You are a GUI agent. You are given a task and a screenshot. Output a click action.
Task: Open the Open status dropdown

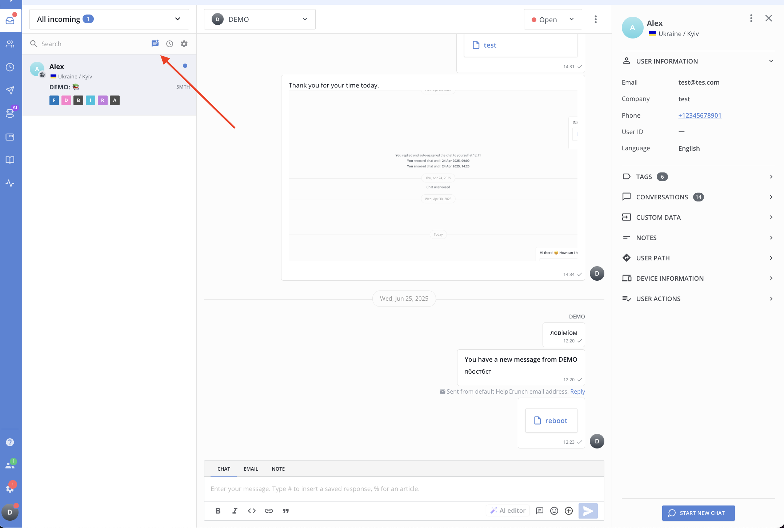tap(553, 20)
